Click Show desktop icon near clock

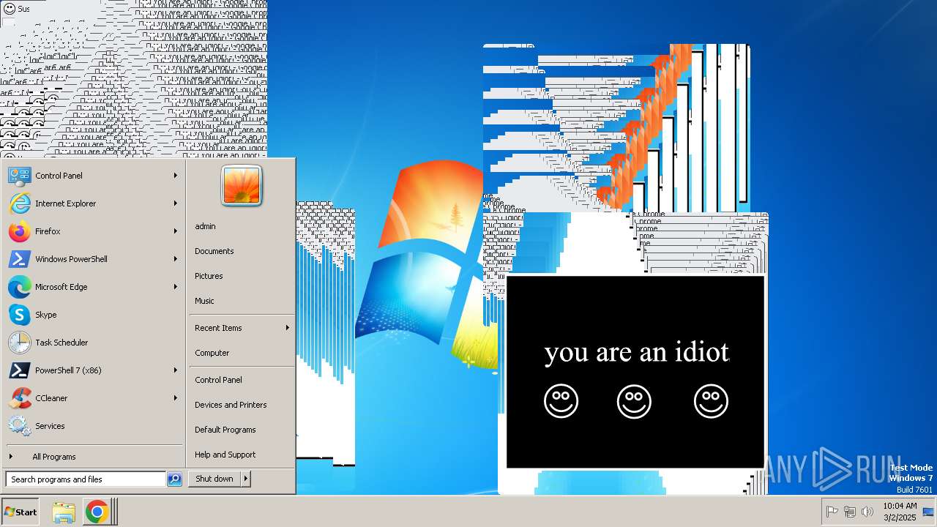tap(928, 512)
